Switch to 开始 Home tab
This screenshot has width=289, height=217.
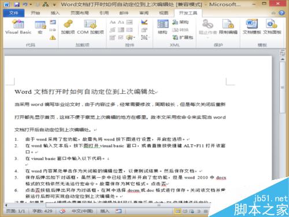click(x=35, y=13)
